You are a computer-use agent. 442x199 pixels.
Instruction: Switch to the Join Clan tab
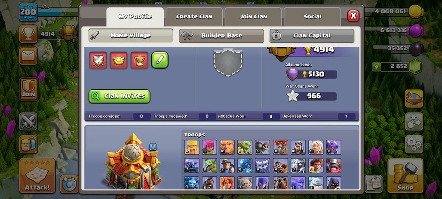pyautogui.click(x=253, y=17)
